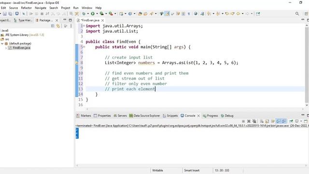Toggle Mark Occurrences highlighter button

(x=168, y=14)
